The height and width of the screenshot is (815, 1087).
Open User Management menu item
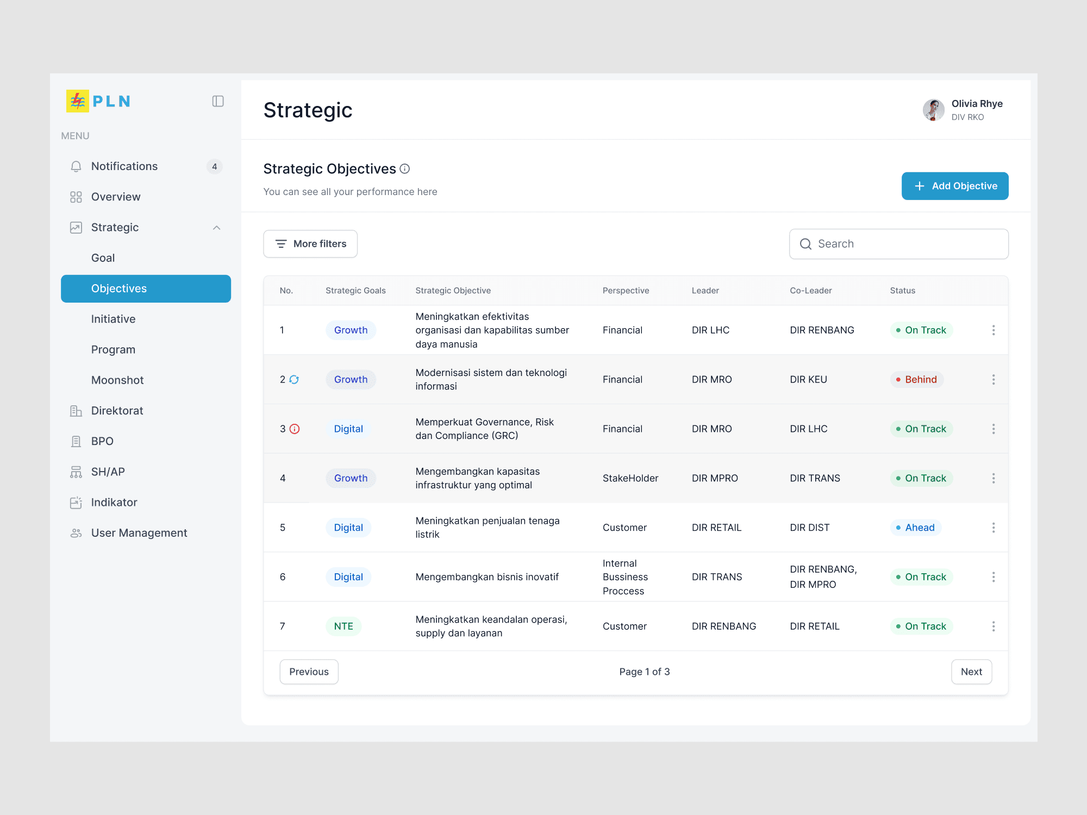(146, 533)
